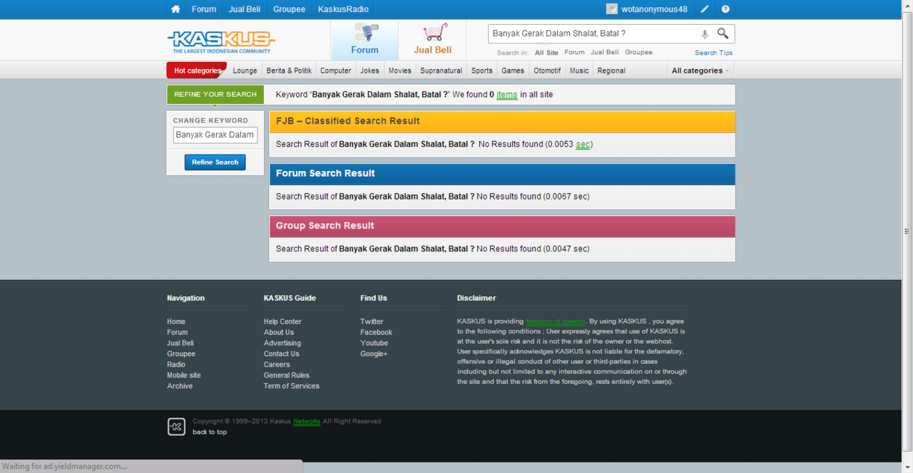Click wotanonymous48 user avatar
Viewport: 913px width, 473px height.
coord(611,9)
